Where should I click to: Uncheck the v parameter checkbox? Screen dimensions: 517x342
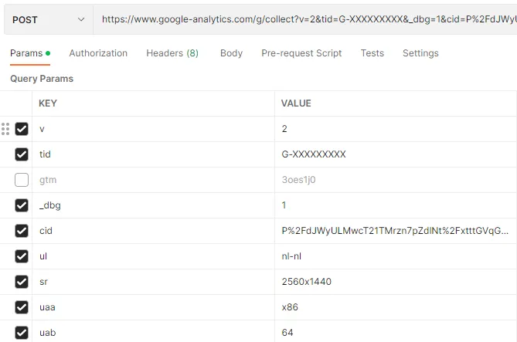[x=22, y=129]
